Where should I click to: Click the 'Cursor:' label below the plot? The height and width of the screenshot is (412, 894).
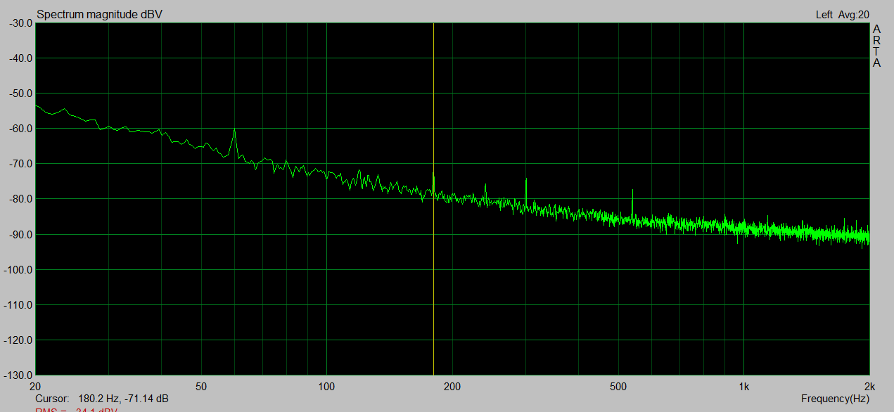[52, 399]
